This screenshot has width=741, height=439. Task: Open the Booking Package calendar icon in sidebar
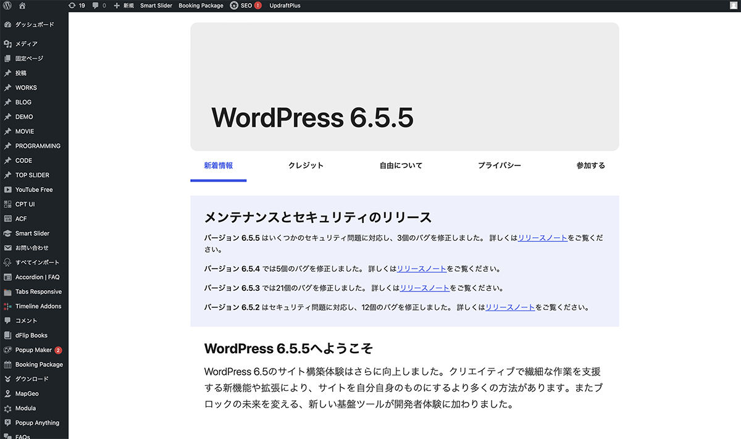coord(8,364)
